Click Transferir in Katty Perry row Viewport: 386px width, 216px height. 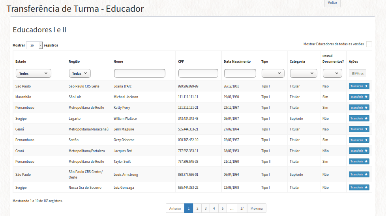pyautogui.click(x=359, y=108)
